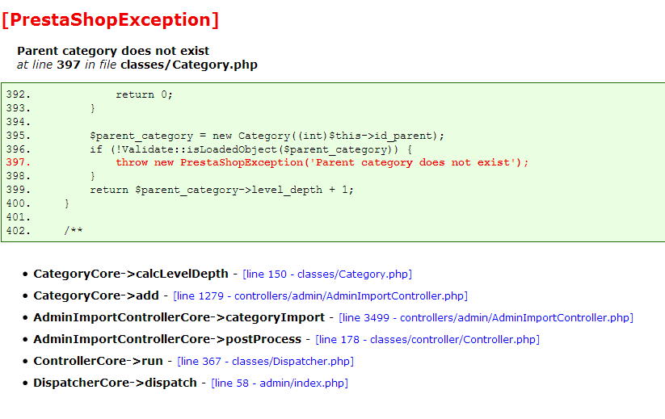
Task: Click the DispatcherCore->dispatch trace entry
Action: (116, 383)
